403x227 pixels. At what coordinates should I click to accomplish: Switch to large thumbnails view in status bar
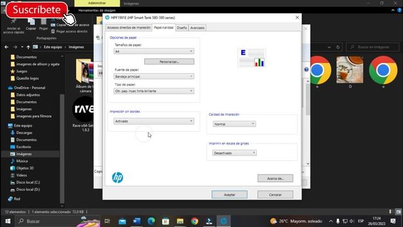[x=398, y=212]
